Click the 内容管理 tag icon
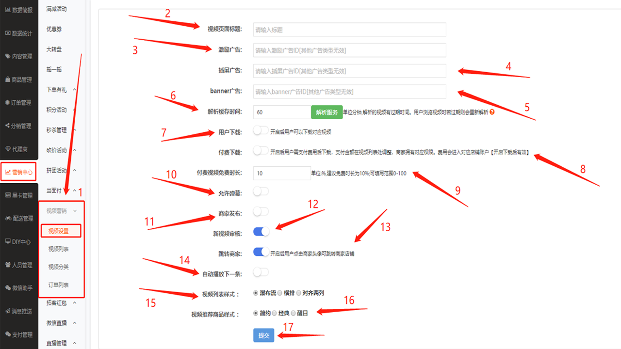Image resolution: width=621 pixels, height=349 pixels. [x=7, y=56]
